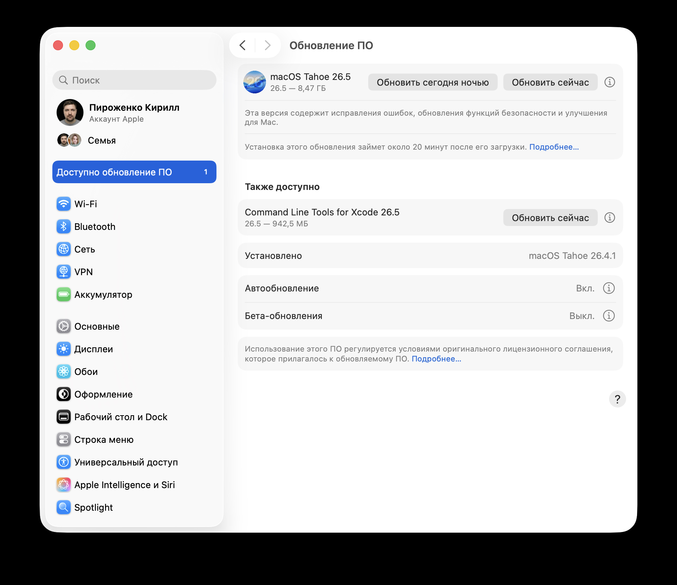This screenshot has width=677, height=585.
Task: Click Обновить сегодня ночью button
Action: (x=433, y=82)
